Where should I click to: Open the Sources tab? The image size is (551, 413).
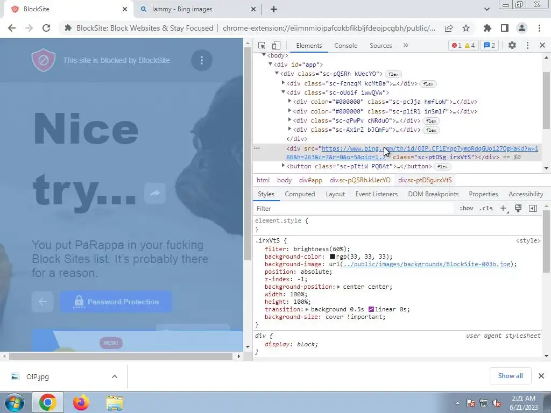point(380,46)
